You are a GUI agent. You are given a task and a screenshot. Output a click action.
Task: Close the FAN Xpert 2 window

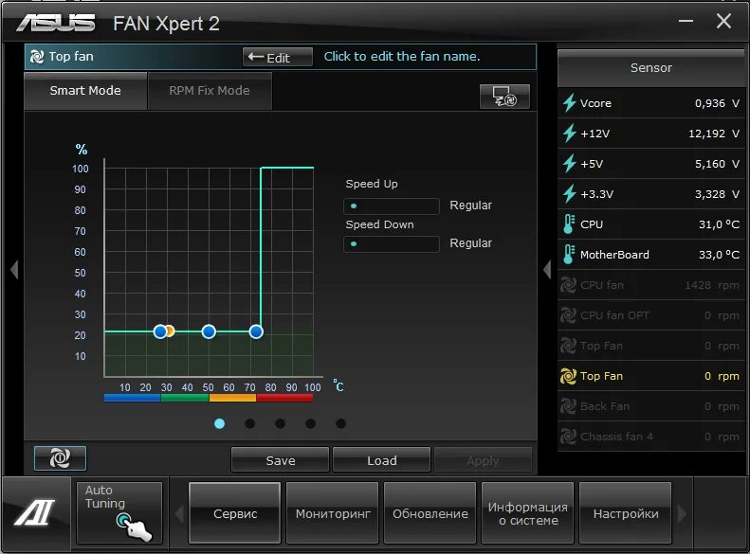click(x=723, y=21)
